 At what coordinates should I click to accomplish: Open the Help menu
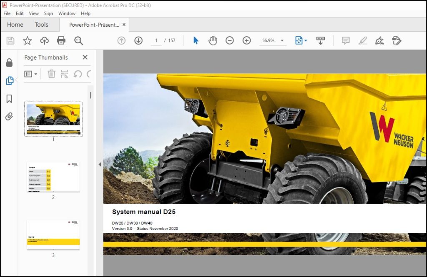(x=85, y=13)
